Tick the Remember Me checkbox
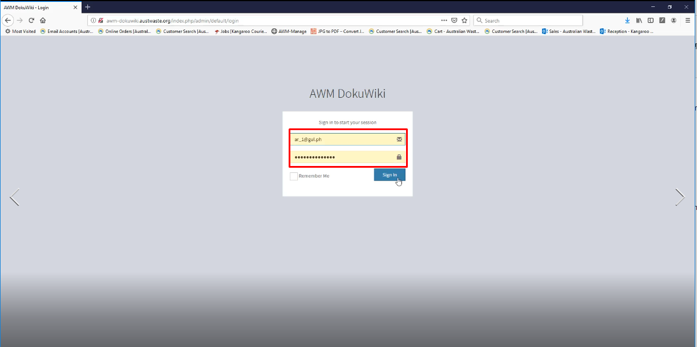Screen dimensions: 697x347 [x=294, y=176]
